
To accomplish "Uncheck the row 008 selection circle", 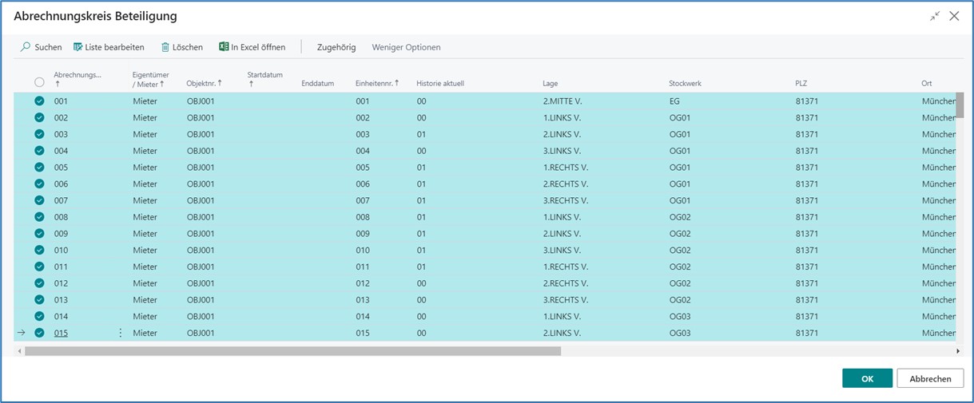I will 39,217.
